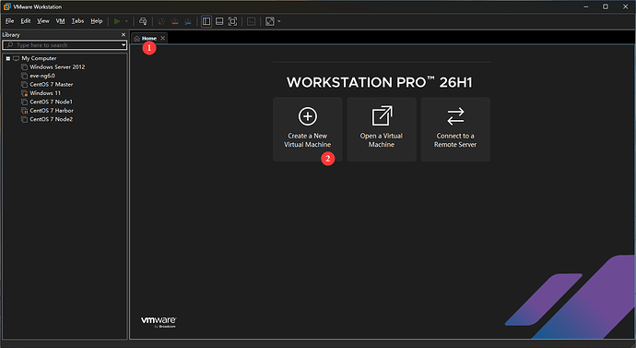
Task: Click the green Power On play button
Action: coord(117,21)
